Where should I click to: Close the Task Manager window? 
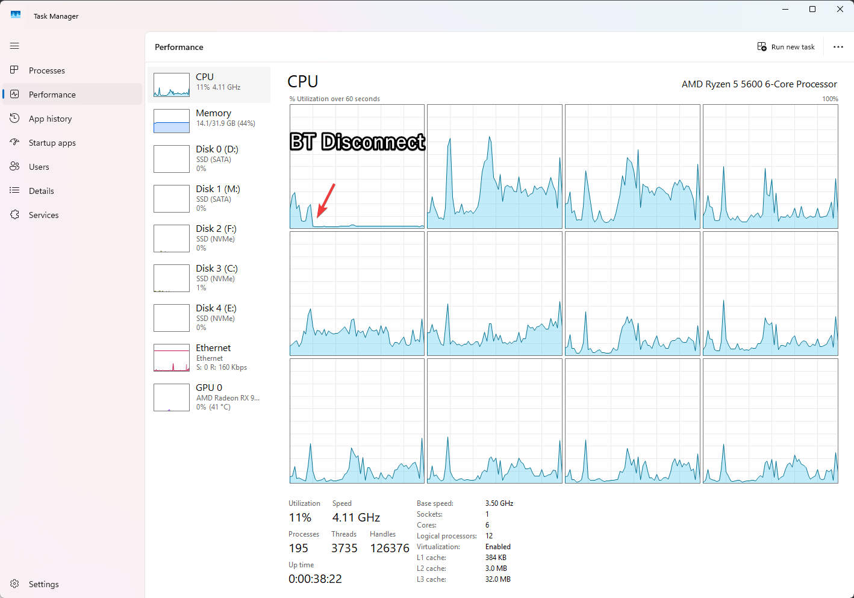(x=840, y=9)
